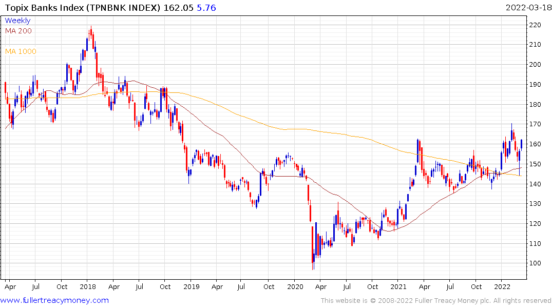Click the 150 price axis label
This screenshot has height=308, width=552.
(x=535, y=164)
